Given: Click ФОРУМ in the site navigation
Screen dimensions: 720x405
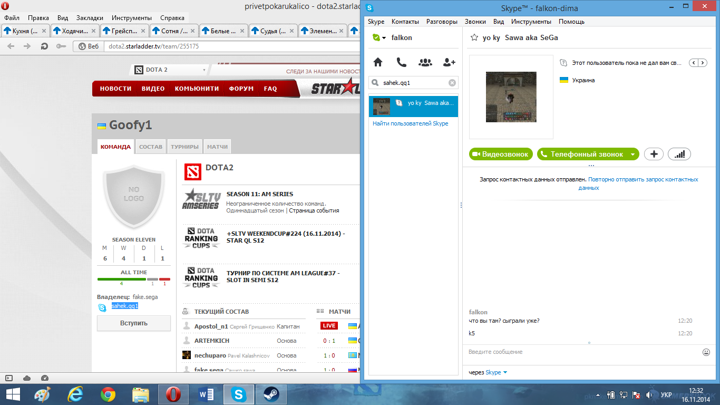Looking at the screenshot, I should [x=241, y=89].
